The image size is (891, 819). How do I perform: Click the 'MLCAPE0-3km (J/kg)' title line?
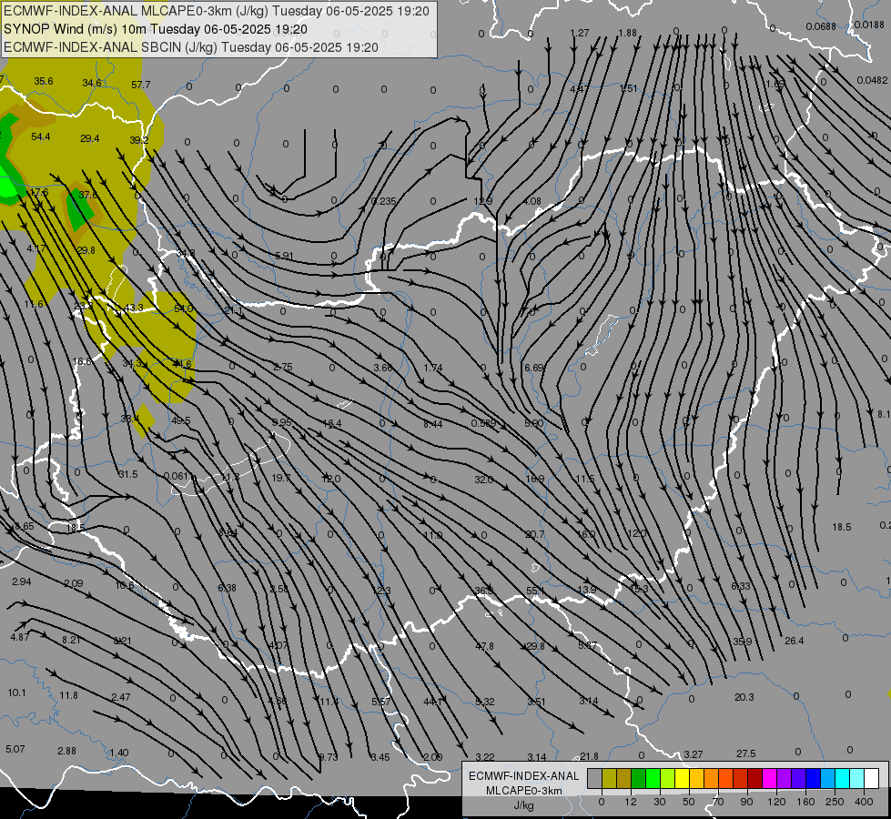click(217, 11)
